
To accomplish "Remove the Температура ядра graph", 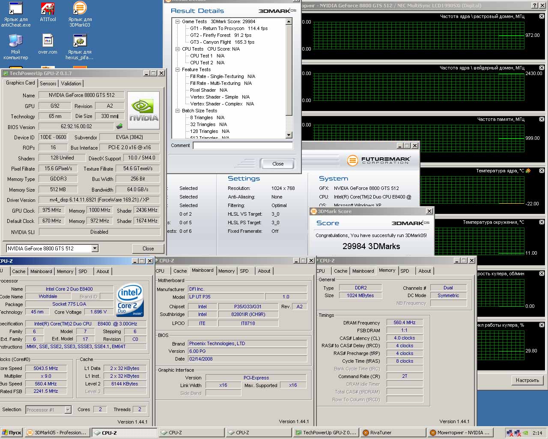I will pos(542,171).
